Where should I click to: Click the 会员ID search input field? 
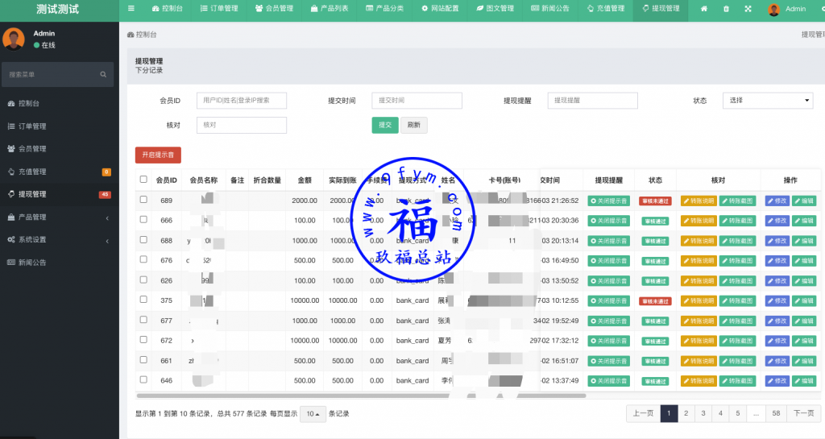tap(241, 101)
